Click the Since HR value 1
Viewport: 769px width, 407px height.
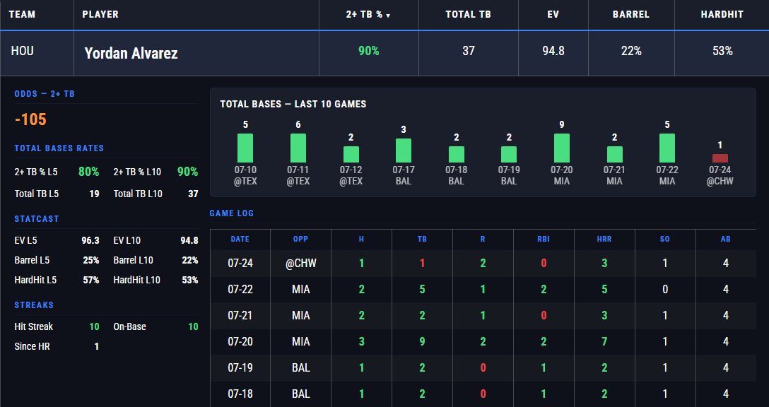[x=97, y=346]
